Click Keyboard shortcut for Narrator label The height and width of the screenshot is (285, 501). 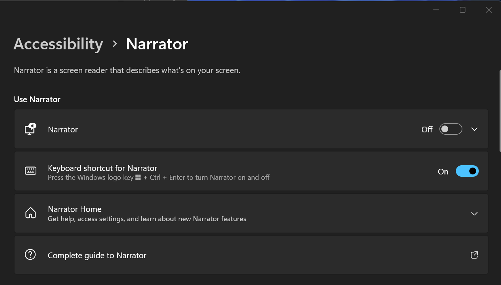(102, 168)
